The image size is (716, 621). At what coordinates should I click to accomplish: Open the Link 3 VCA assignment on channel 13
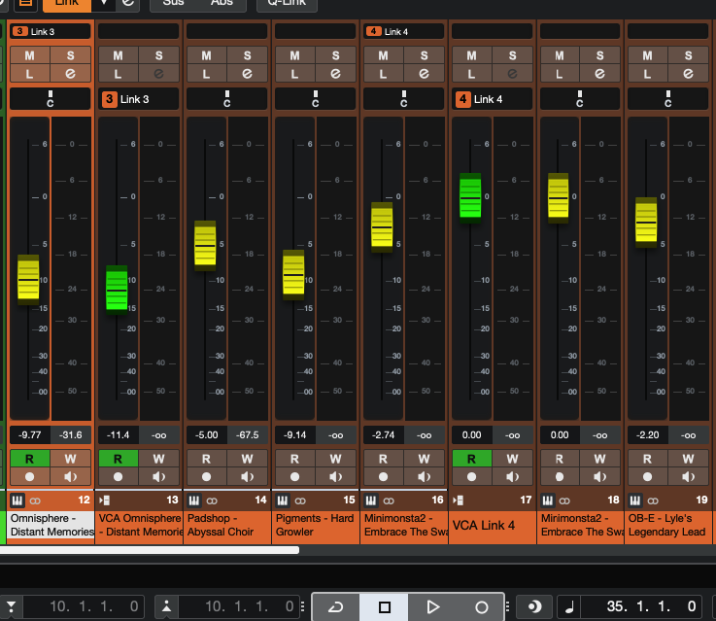tap(139, 99)
